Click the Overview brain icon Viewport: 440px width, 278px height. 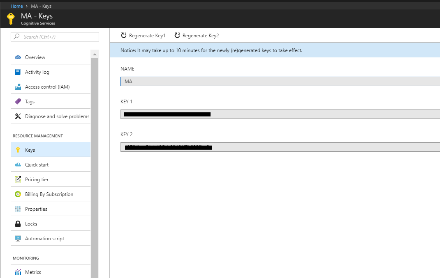[18, 57]
